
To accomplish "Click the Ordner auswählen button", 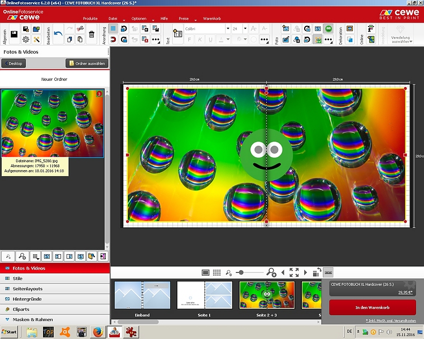I will click(x=86, y=64).
